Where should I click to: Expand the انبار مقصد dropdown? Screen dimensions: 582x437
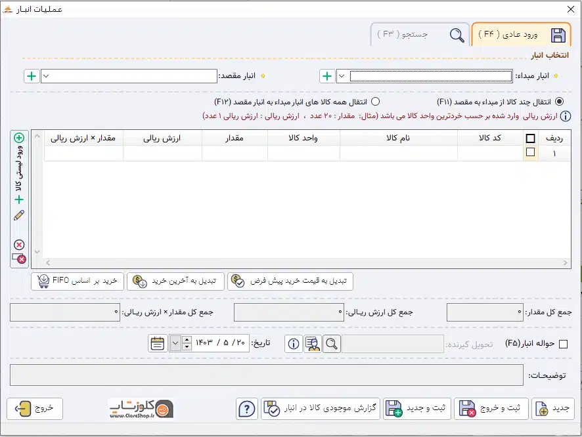point(46,76)
